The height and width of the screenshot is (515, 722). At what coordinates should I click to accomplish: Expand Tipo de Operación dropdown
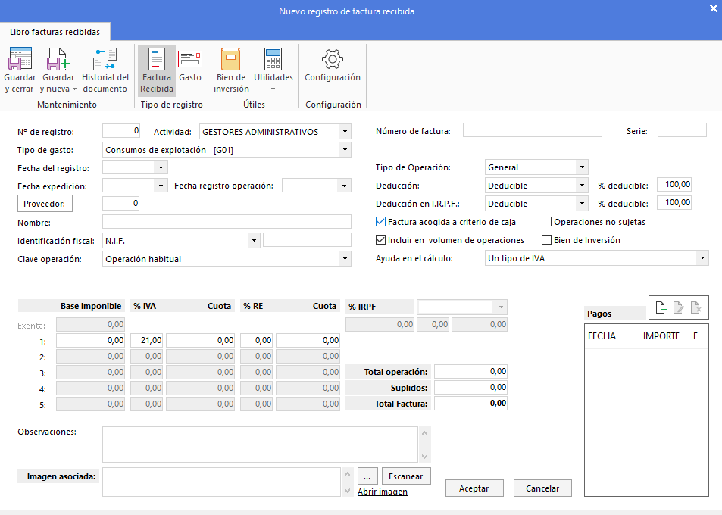point(582,167)
